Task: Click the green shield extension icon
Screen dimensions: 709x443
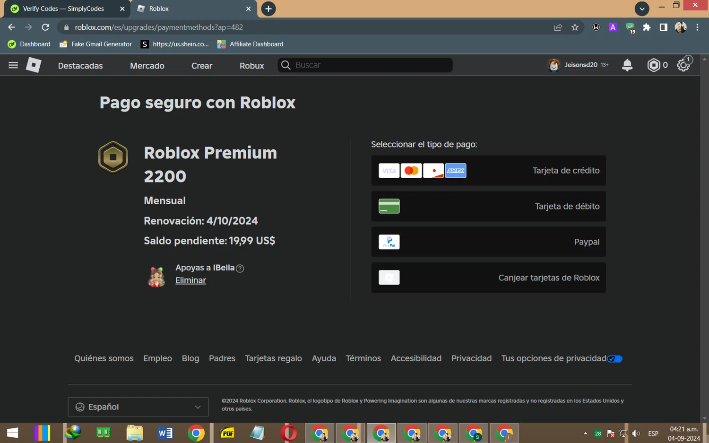Action: click(x=630, y=27)
